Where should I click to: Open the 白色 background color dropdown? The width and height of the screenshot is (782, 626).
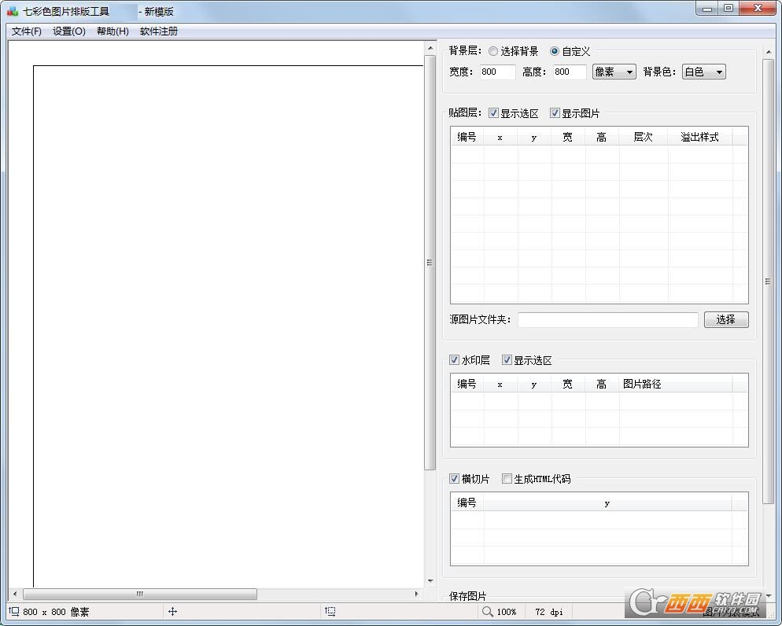click(703, 72)
